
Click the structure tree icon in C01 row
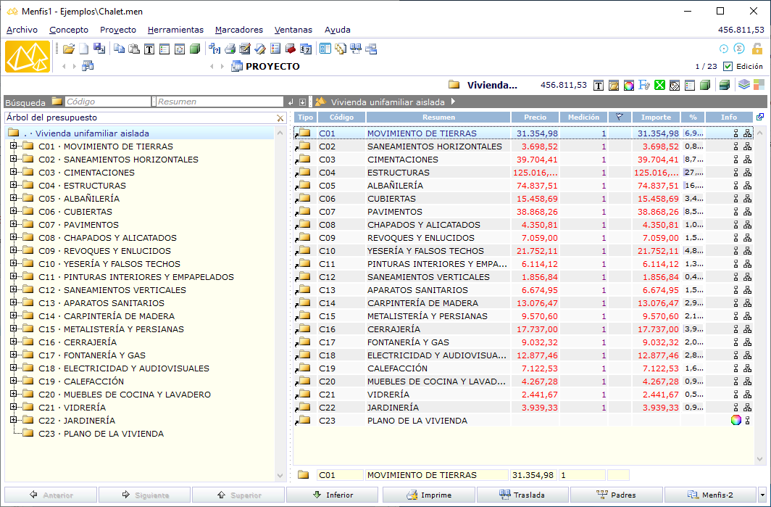click(x=747, y=133)
